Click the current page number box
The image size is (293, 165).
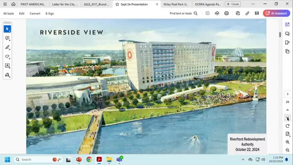pyautogui.click(x=288, y=94)
